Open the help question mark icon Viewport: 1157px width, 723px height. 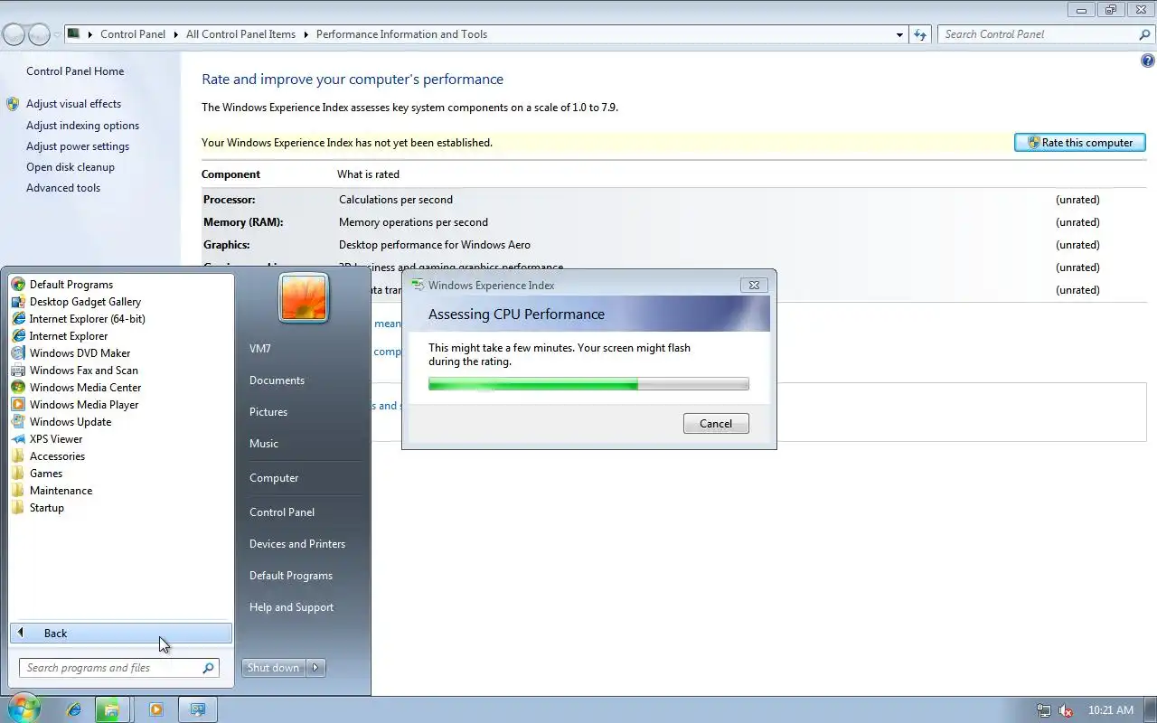[1148, 61]
